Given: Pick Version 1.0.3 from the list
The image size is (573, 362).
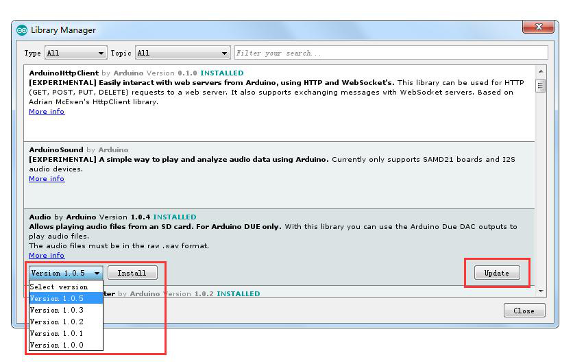Looking at the screenshot, I should point(66,310).
